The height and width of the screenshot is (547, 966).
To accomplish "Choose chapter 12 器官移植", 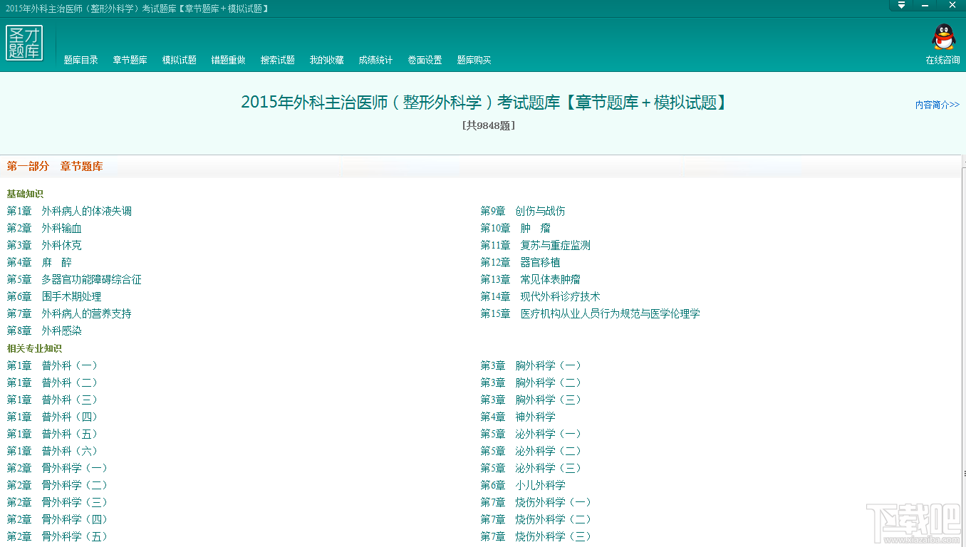I will [x=521, y=262].
